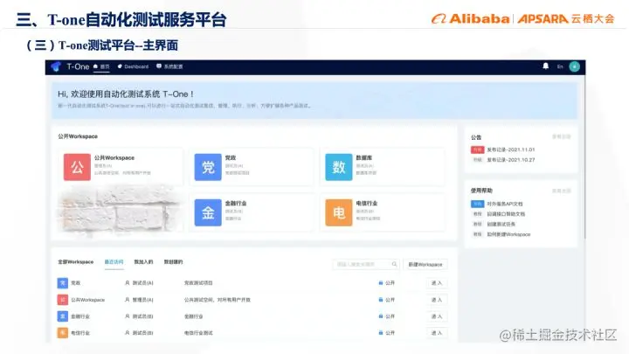Open the notification bell in the navbar

[545, 66]
